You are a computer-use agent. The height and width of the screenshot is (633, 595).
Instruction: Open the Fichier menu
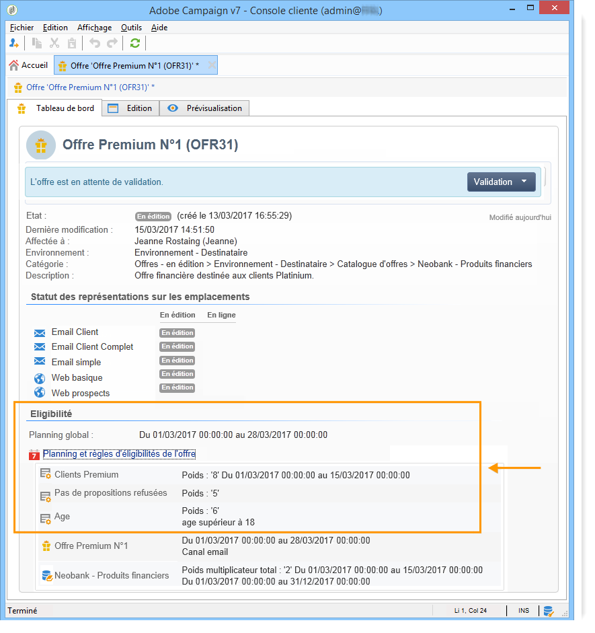pyautogui.click(x=22, y=28)
